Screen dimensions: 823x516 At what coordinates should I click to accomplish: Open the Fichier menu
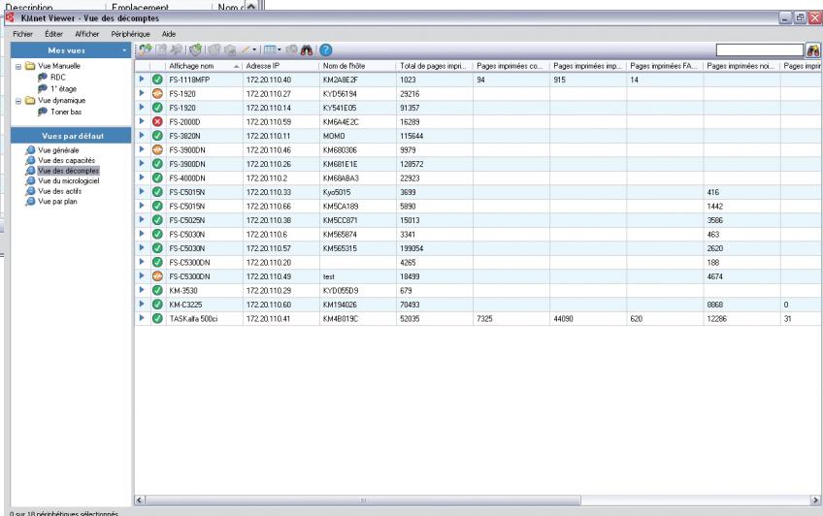coord(22,34)
